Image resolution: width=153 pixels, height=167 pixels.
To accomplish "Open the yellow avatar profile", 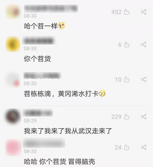I will (13, 44).
